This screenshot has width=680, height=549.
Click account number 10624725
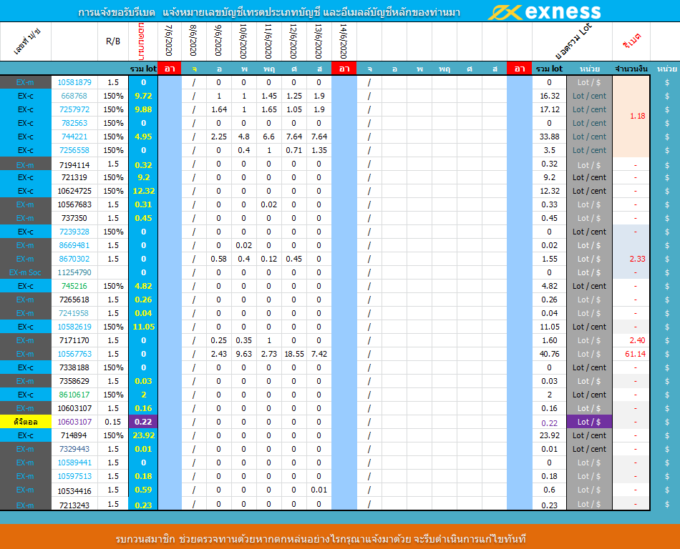point(74,191)
